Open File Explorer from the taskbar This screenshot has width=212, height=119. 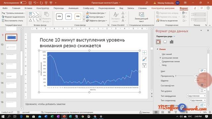27,117
